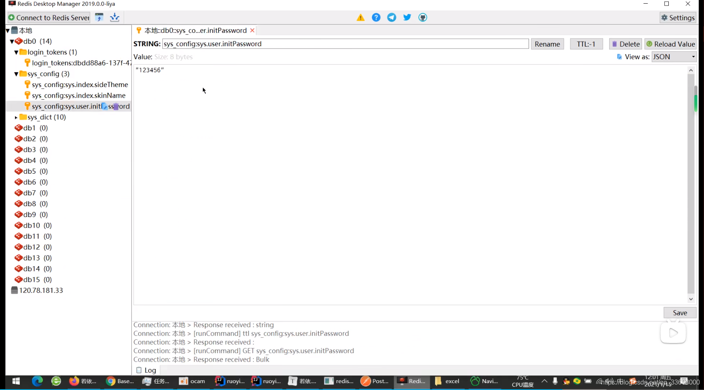Click the db11 (0) database icon

point(19,236)
